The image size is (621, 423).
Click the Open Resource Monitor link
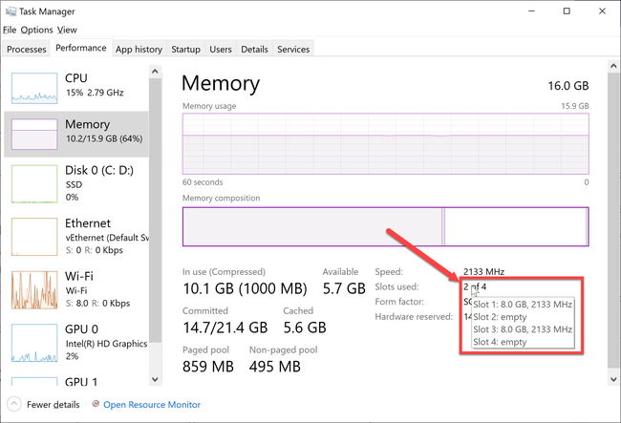coord(152,405)
